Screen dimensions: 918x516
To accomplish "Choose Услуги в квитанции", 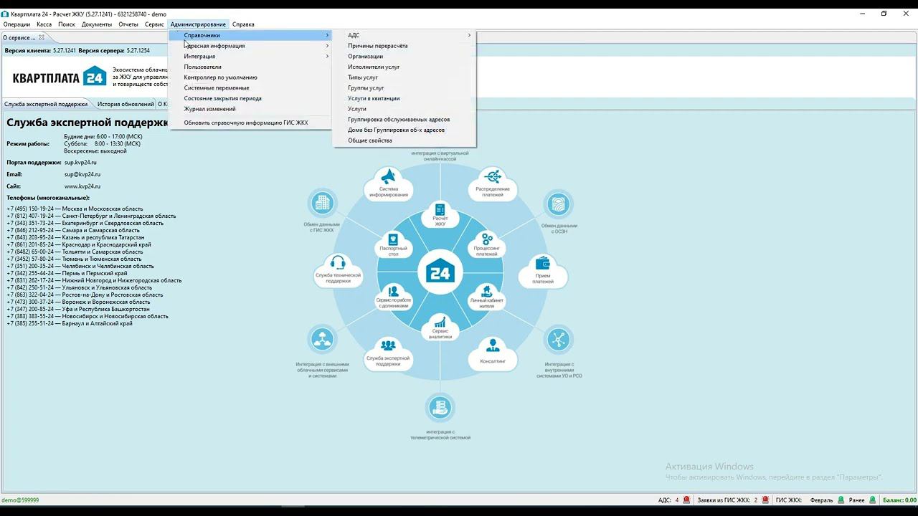I will pos(404,98).
